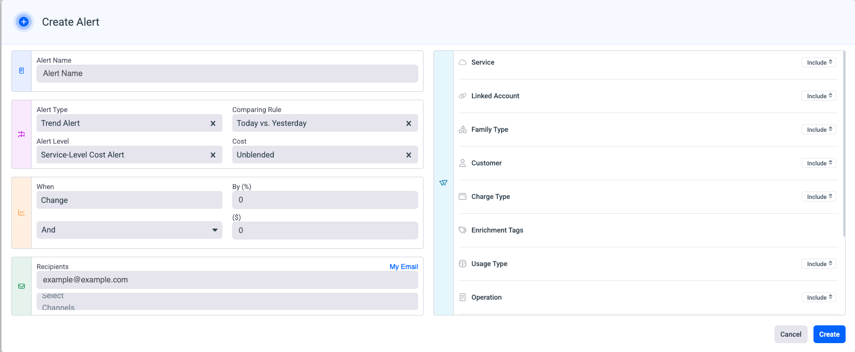Toggle Include selector for Operation
Image resolution: width=855 pixels, height=352 pixels.
pyautogui.click(x=819, y=298)
